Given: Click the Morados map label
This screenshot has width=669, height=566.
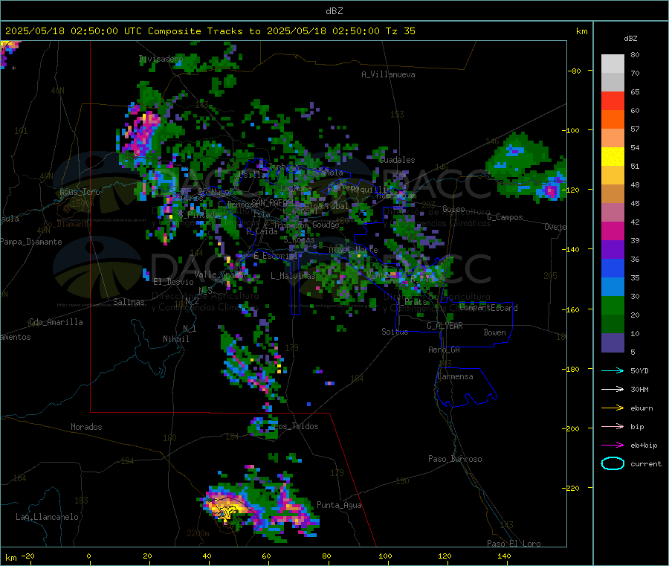Looking at the screenshot, I should coord(86,427).
